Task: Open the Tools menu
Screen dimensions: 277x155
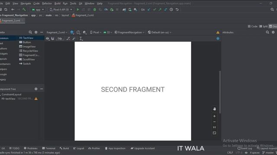Action: tap(73, 3)
